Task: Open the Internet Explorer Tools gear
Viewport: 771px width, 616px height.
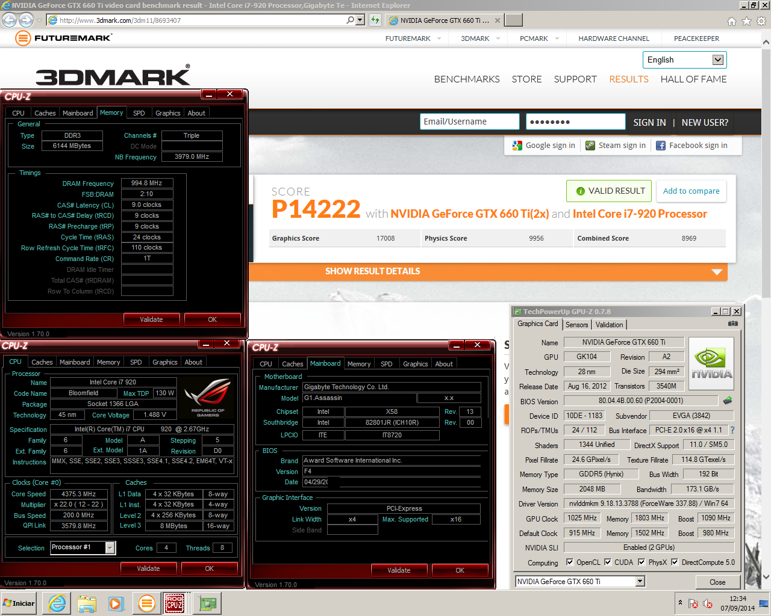Action: coord(761,21)
